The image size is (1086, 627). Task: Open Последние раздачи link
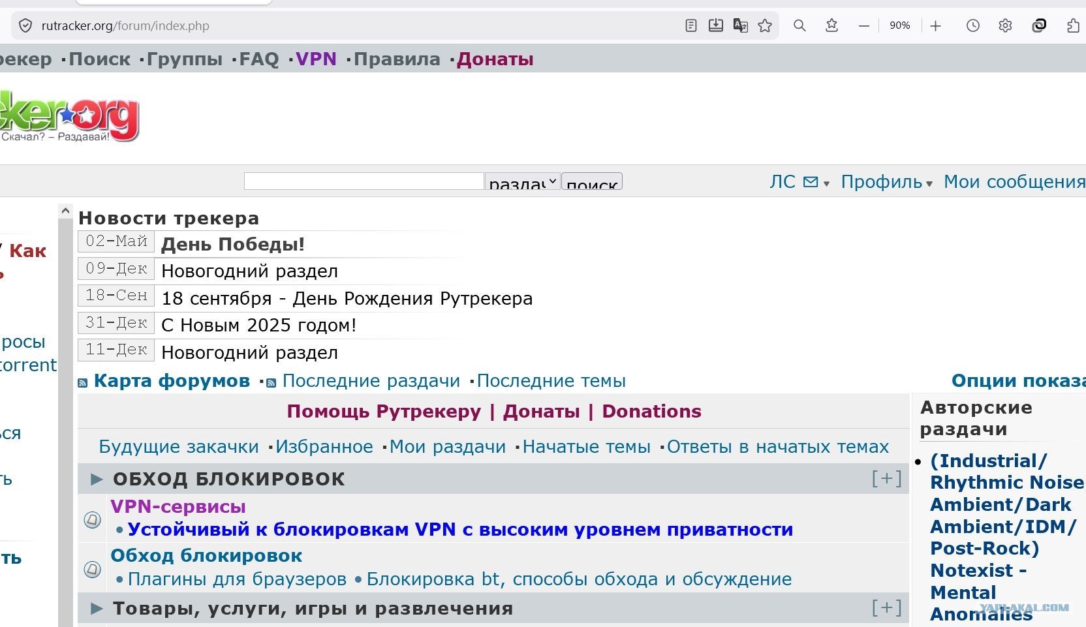[371, 381]
